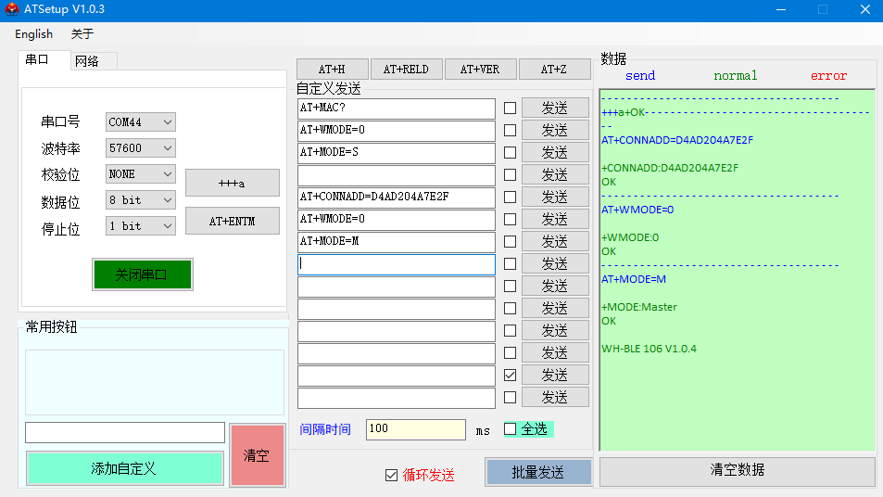Click the 批量发送 batch send button
The height and width of the screenshot is (497, 883).
click(537, 472)
